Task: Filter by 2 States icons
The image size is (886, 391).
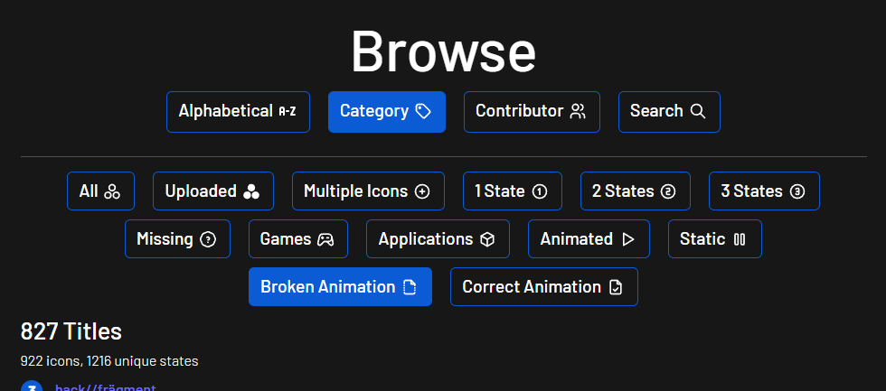Action: click(x=635, y=191)
